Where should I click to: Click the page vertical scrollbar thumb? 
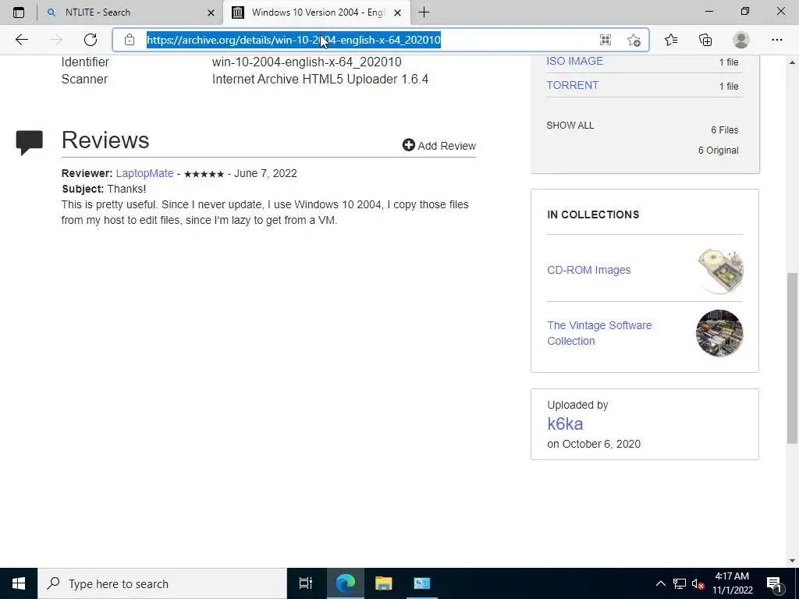pos(792,358)
